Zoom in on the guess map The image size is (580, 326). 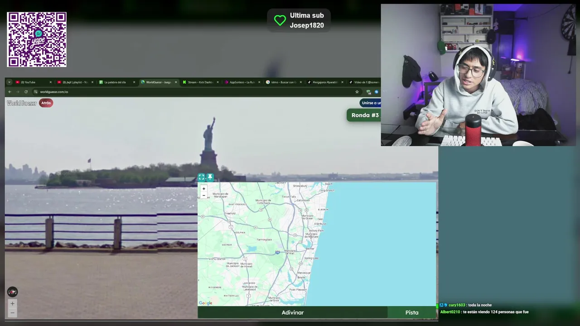tap(203, 189)
